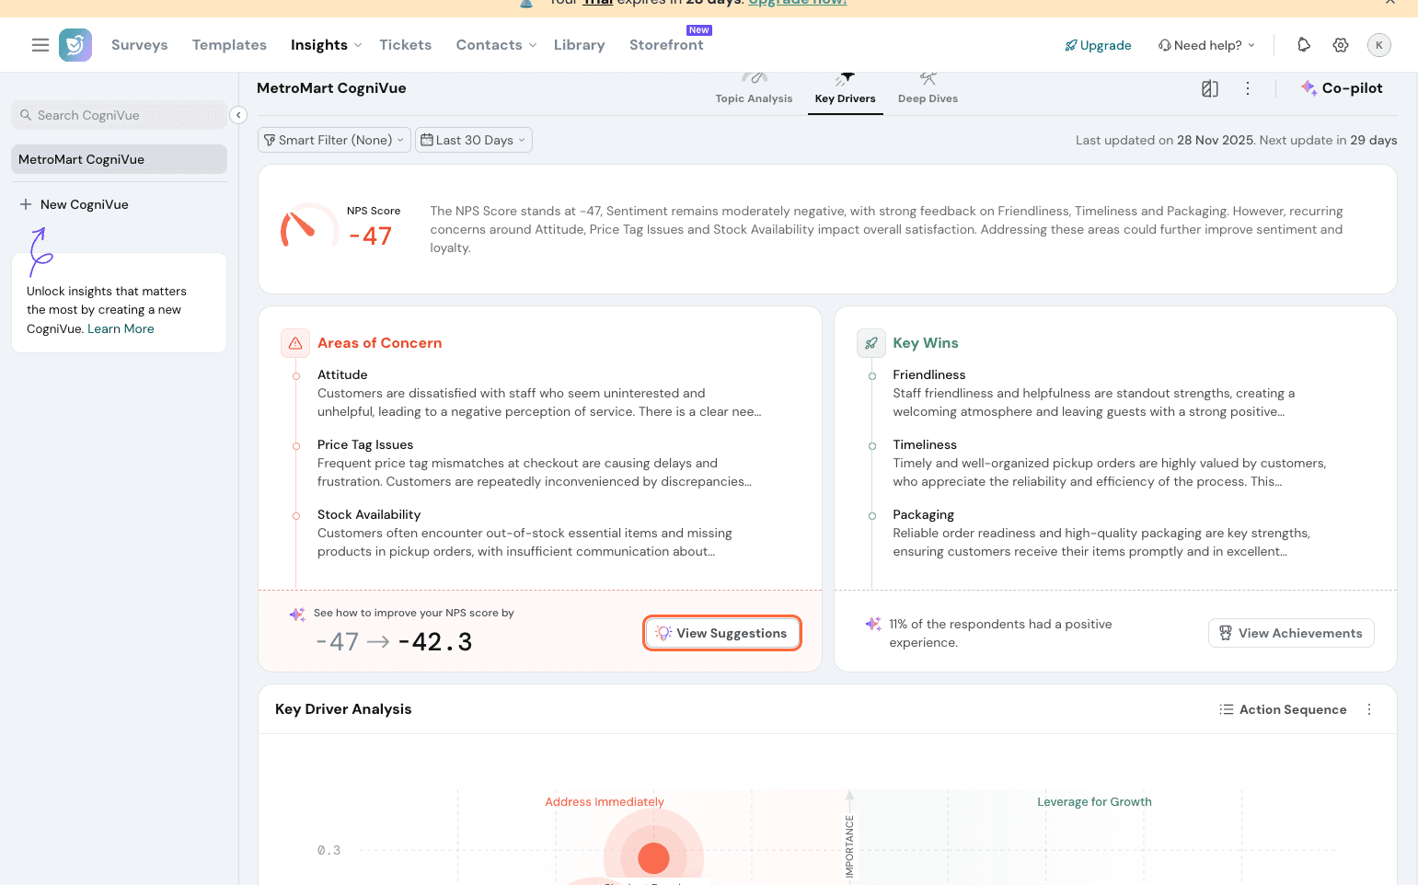Collapse the left sidebar panel
This screenshot has height=885, width=1418.
coord(238,115)
